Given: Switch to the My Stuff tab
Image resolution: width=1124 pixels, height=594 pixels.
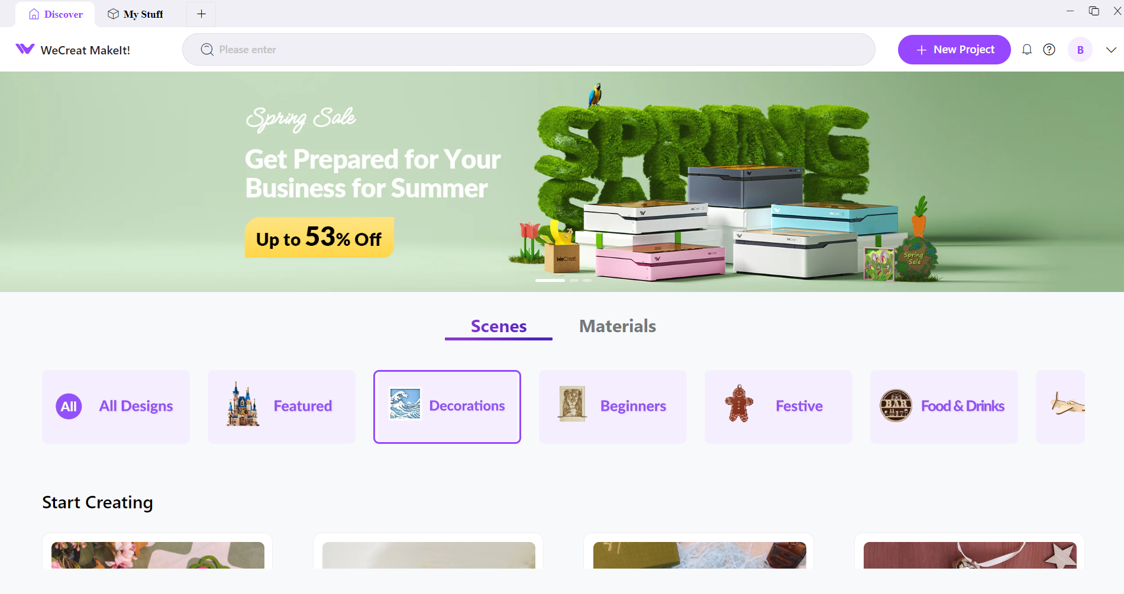Looking at the screenshot, I should pos(135,14).
